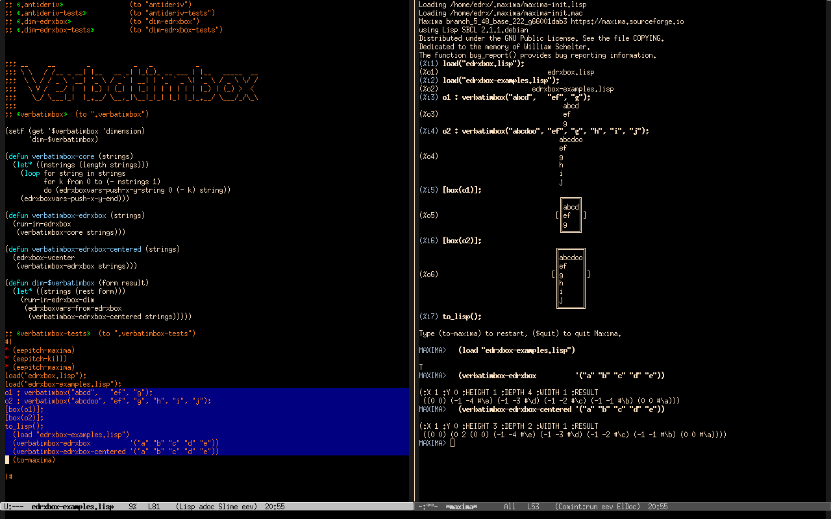The image size is (831, 519).
Task: Click the «.antideriv» anchor at top
Action: coord(40,5)
